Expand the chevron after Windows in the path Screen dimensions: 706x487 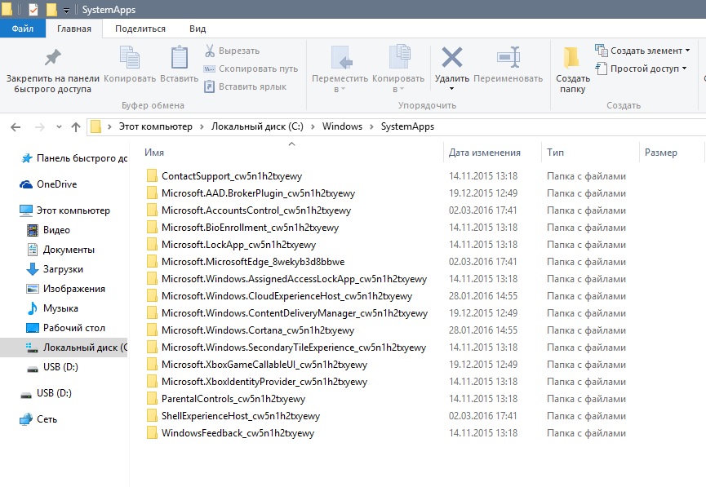pos(371,127)
